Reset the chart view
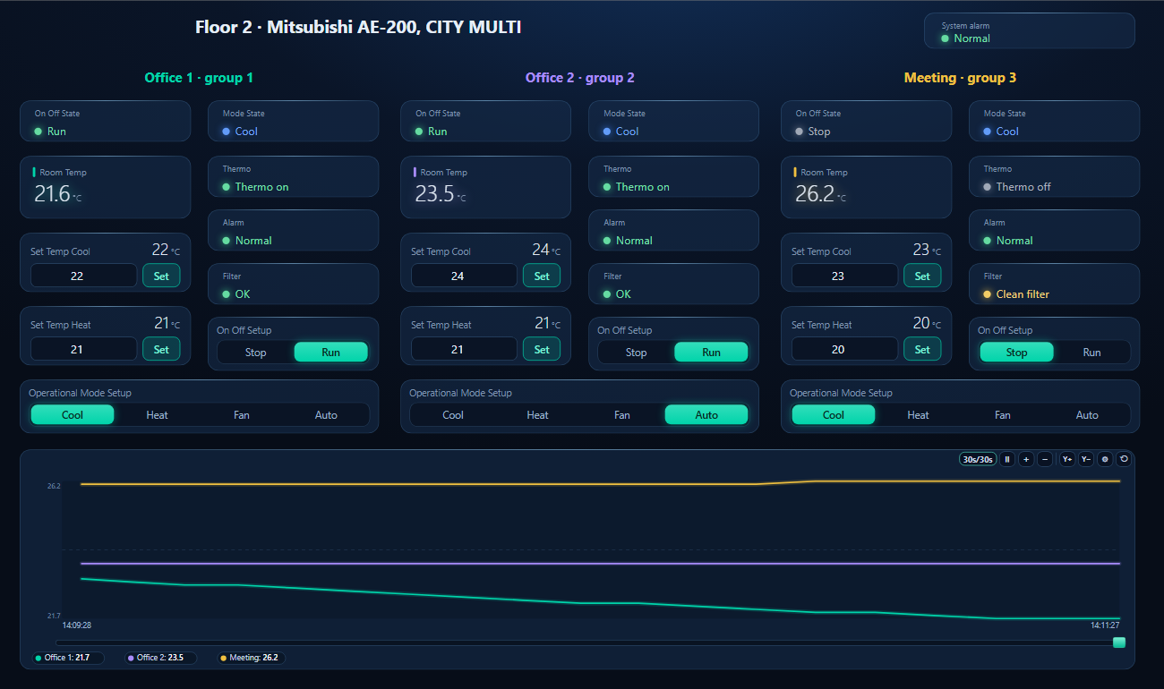 (1124, 459)
